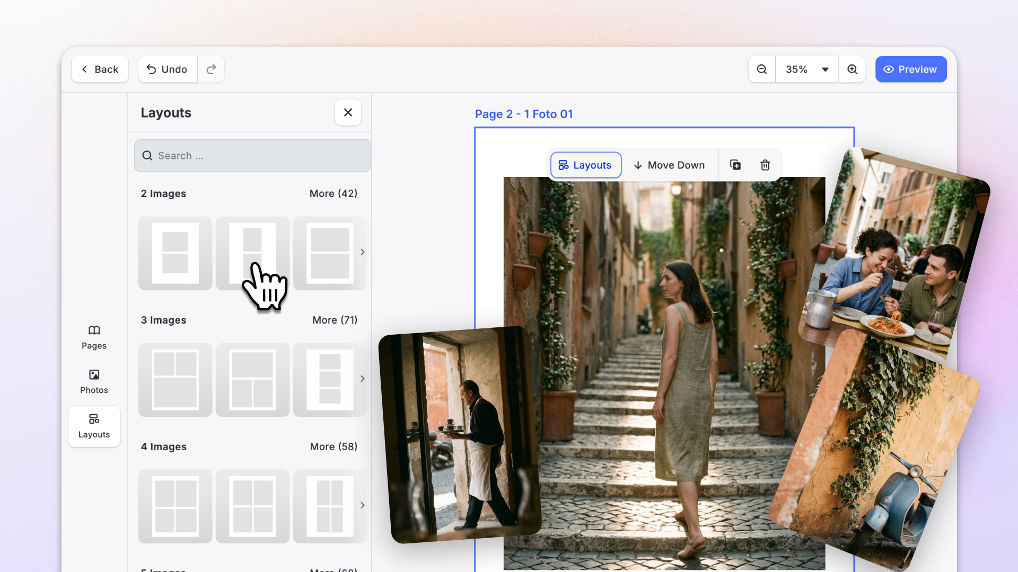Click Layouts button in the page toolbar
Image resolution: width=1018 pixels, height=572 pixels.
(585, 165)
